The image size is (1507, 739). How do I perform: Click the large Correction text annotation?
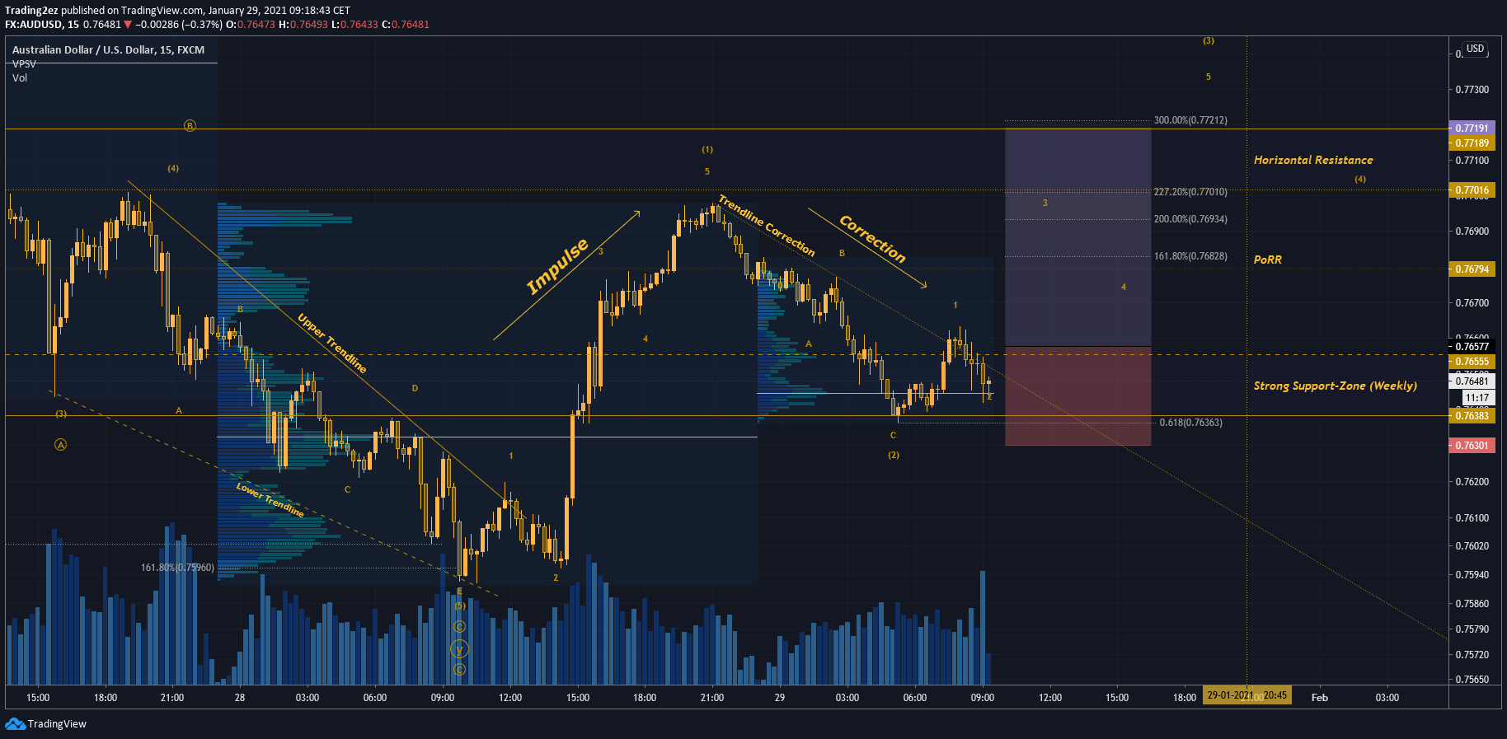(872, 239)
